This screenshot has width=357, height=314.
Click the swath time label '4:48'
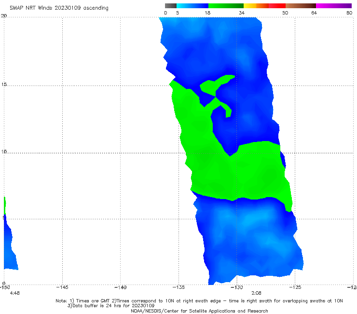(14, 293)
